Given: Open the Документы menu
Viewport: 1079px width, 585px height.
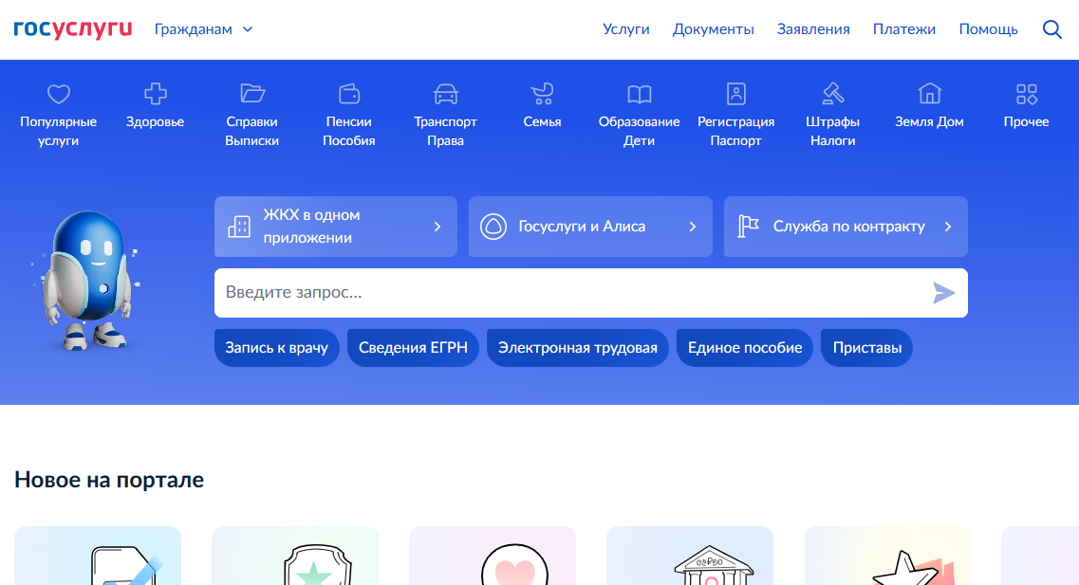Looking at the screenshot, I should (x=714, y=29).
